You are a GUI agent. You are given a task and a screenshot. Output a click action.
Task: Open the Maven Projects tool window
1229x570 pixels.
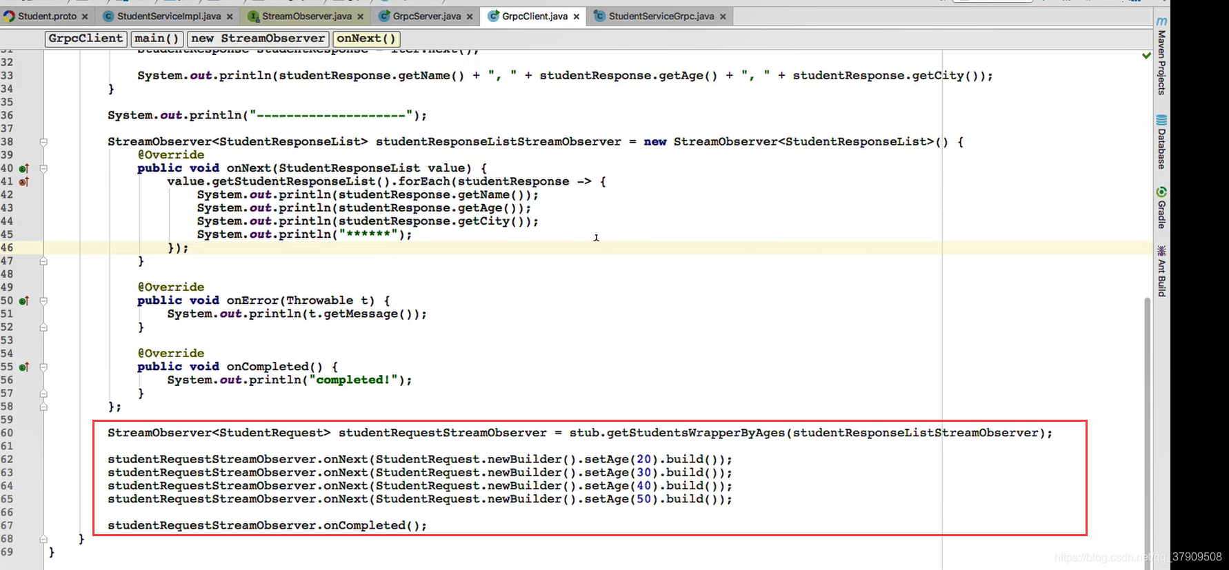click(x=1161, y=57)
